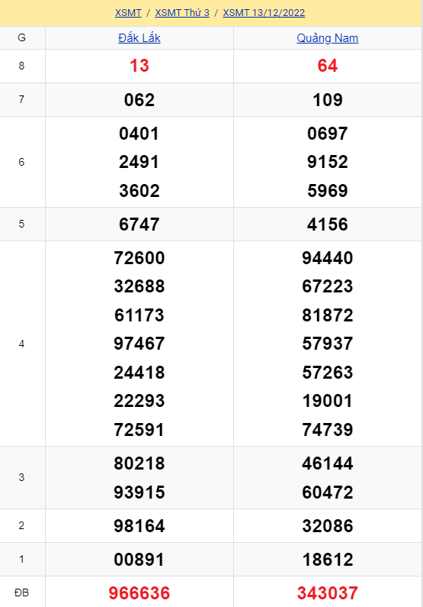Click Quảng Nam prize 8 number 64
The height and width of the screenshot is (607, 423).
(327, 66)
